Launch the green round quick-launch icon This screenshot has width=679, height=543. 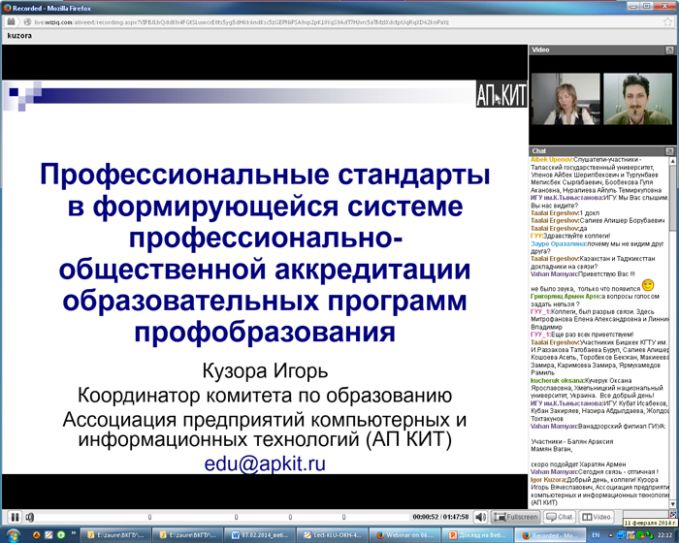(61, 535)
